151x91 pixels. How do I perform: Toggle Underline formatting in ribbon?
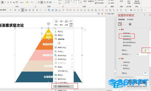point(8,2)
